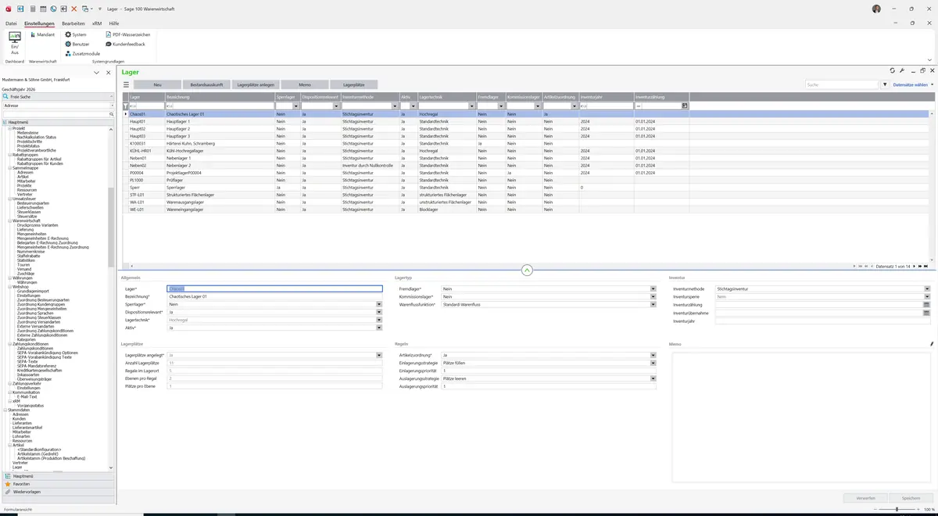Click the wrench tool icon in the Lager header

tap(902, 70)
